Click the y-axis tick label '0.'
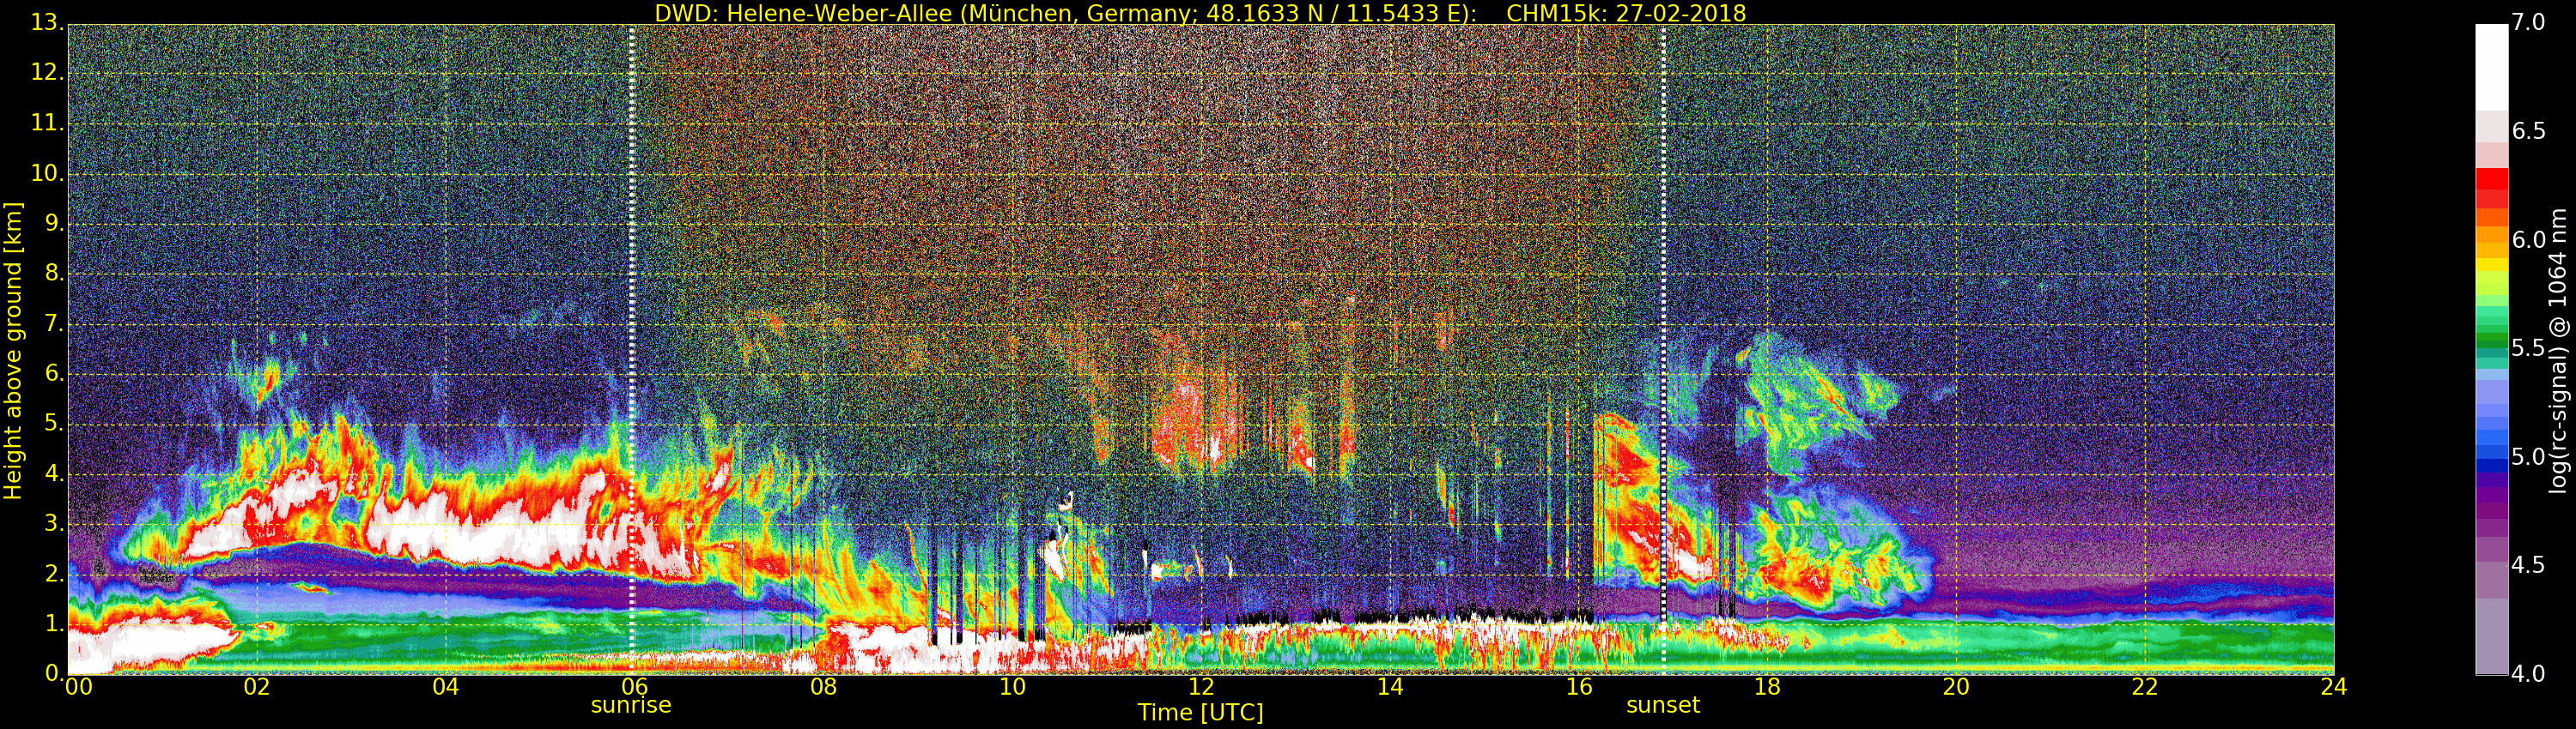 pos(55,673)
